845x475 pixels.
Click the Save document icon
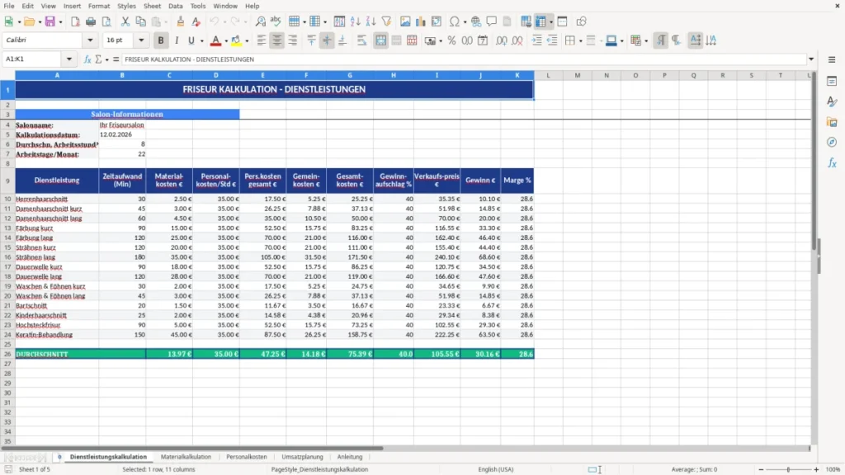(50, 21)
